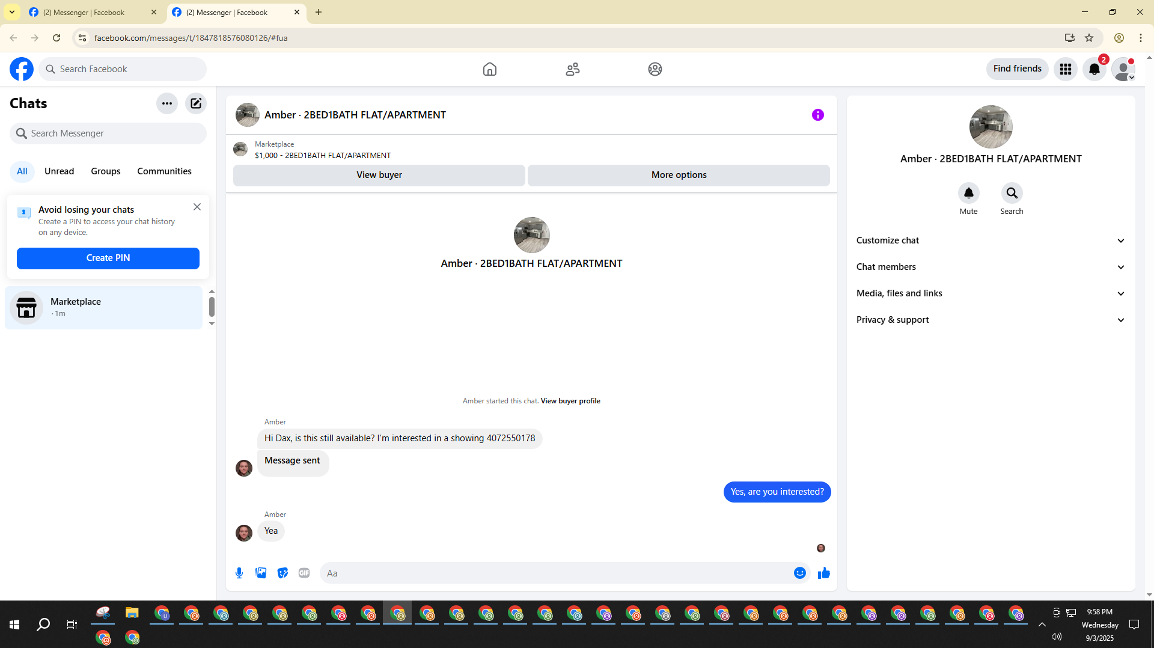Expand Privacy & support section
Screen dimensions: 1154x648
point(991,320)
